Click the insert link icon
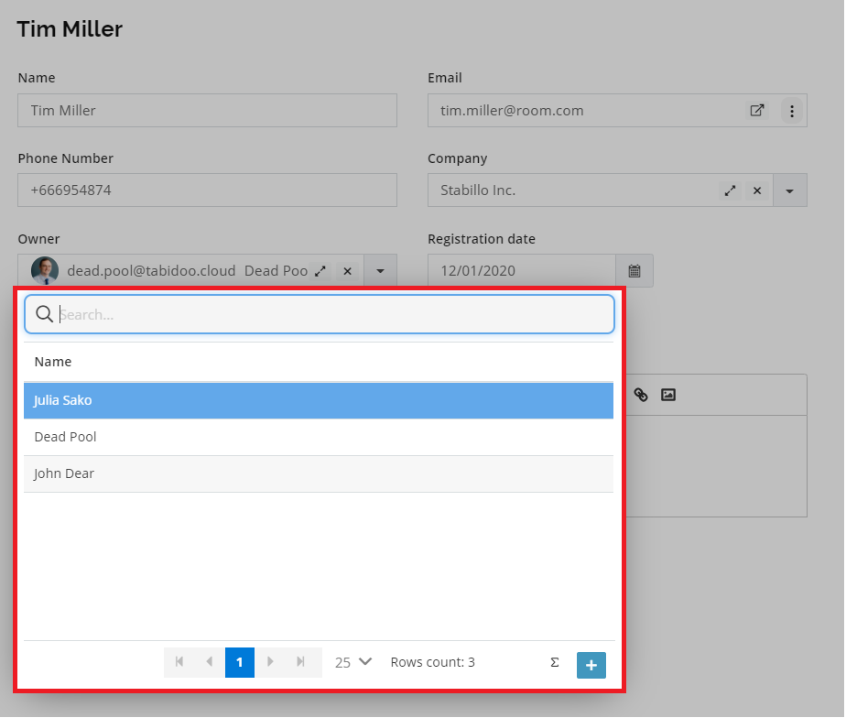The width and height of the screenshot is (846, 718). 640,395
